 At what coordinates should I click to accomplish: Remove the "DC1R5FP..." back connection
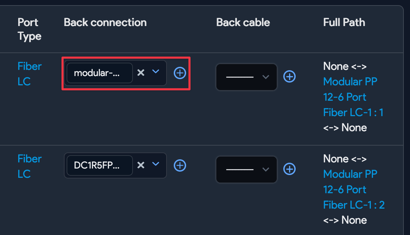pyautogui.click(x=141, y=165)
